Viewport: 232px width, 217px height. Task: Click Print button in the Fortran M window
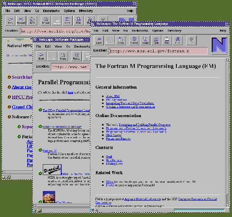click(167, 40)
